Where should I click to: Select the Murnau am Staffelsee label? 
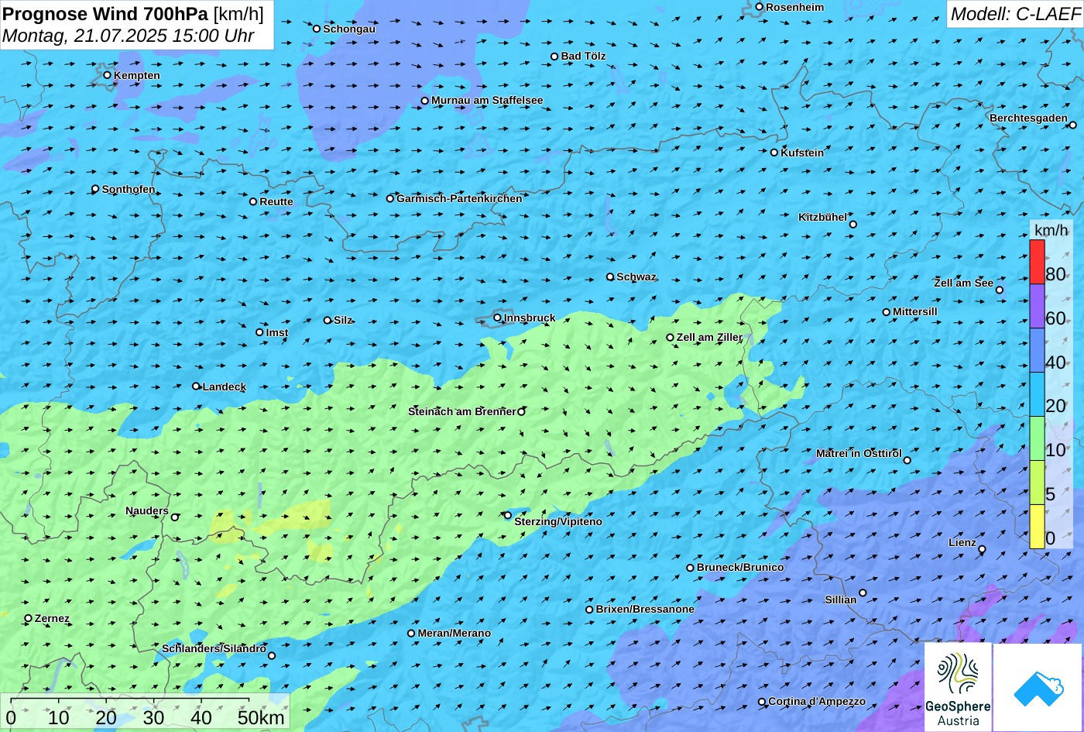487,100
